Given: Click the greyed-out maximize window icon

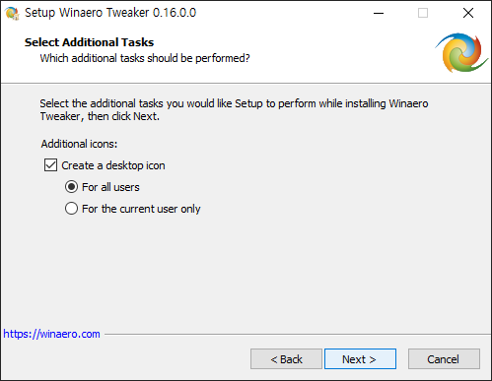Looking at the screenshot, I should click(423, 13).
